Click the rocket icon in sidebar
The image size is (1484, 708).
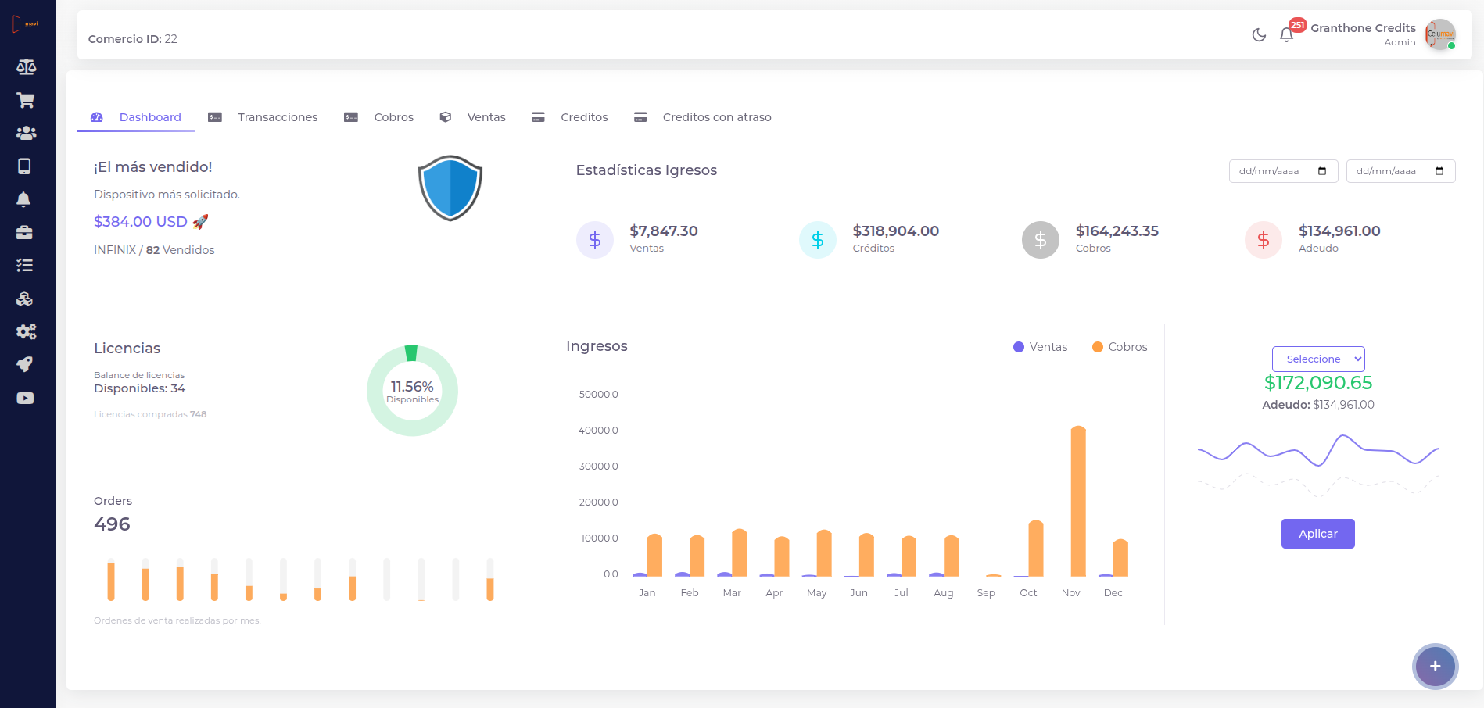coord(25,364)
